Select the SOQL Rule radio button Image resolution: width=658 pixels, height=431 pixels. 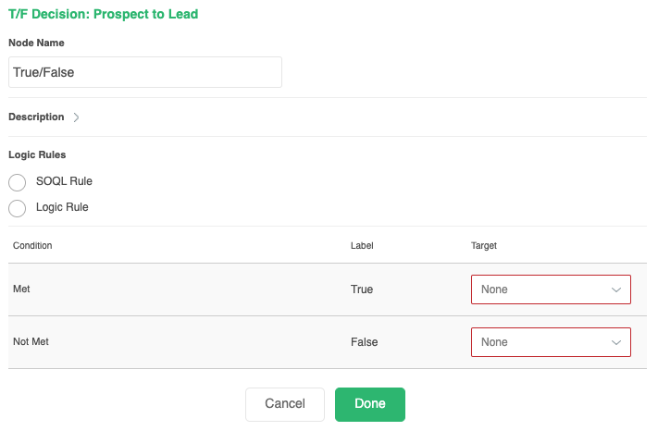[17, 182]
